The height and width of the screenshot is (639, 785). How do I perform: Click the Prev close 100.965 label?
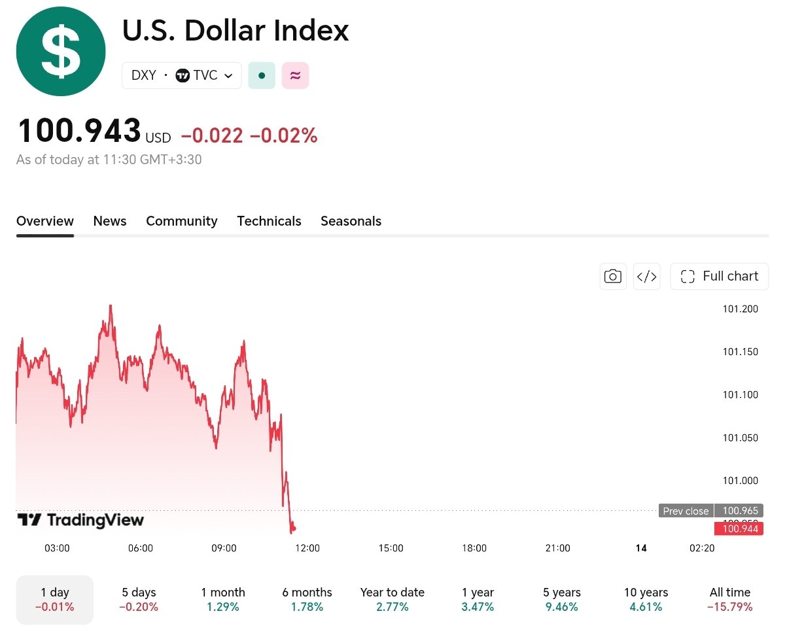[711, 511]
